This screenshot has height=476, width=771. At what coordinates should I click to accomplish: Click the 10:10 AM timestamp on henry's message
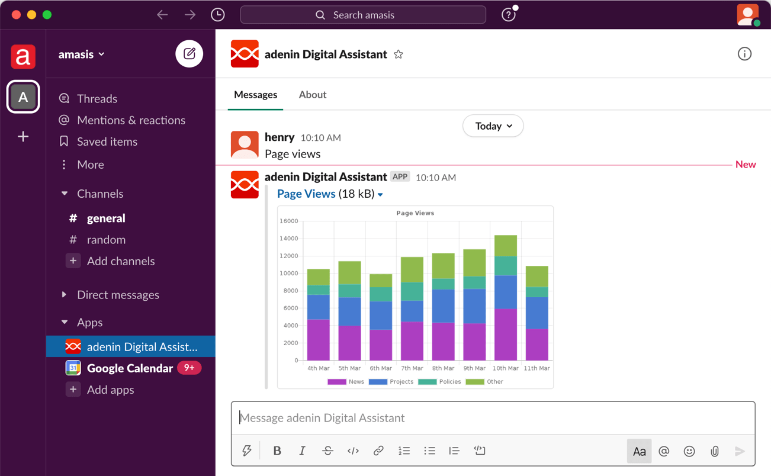(320, 138)
